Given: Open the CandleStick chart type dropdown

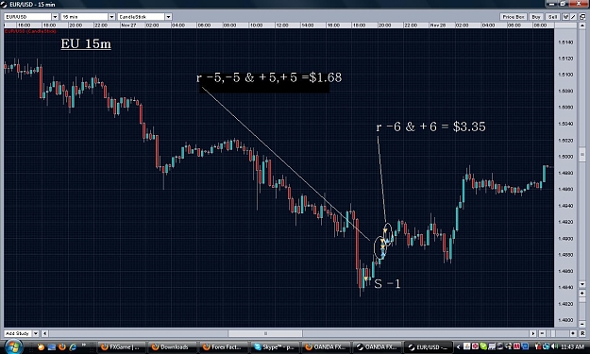Looking at the screenshot, I should tap(169, 17).
